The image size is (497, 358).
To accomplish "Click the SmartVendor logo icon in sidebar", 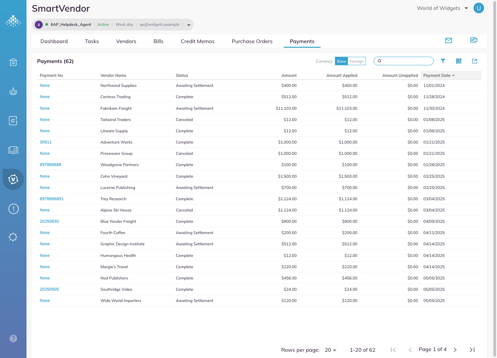I will point(13,22).
